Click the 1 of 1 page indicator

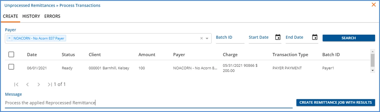coord(60,84)
